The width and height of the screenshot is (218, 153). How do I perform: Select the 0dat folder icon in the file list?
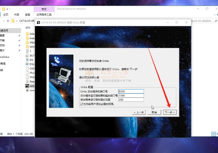point(27,34)
